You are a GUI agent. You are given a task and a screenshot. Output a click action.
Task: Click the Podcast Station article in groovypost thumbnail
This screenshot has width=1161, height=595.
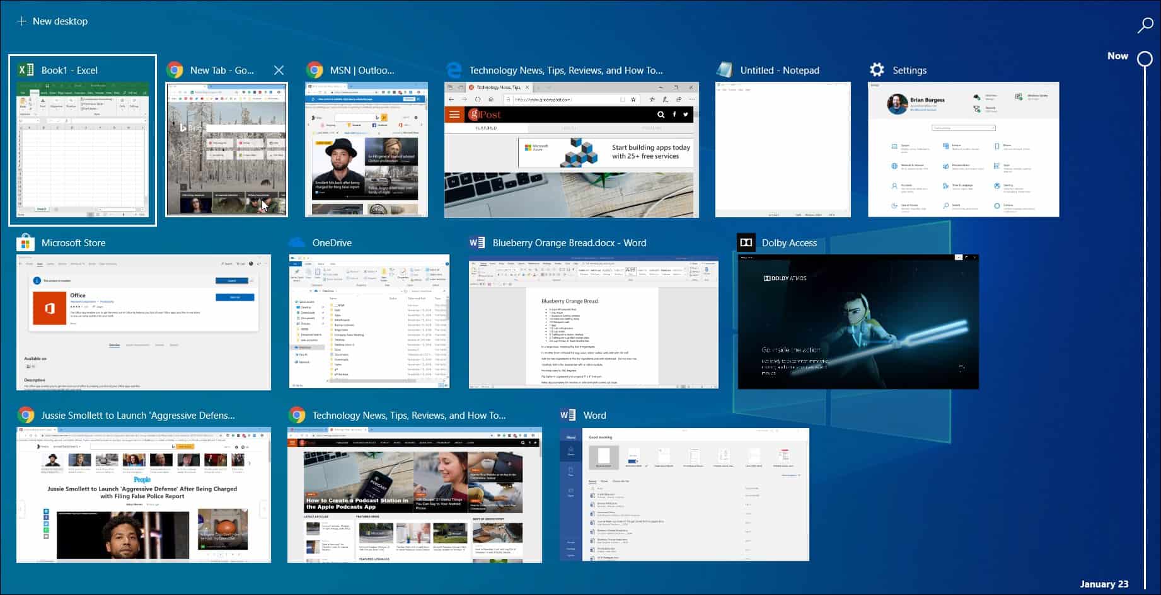[359, 482]
